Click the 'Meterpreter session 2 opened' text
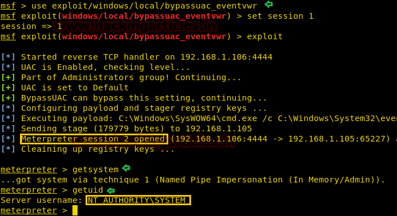The height and width of the screenshot is (216, 397). (93, 139)
